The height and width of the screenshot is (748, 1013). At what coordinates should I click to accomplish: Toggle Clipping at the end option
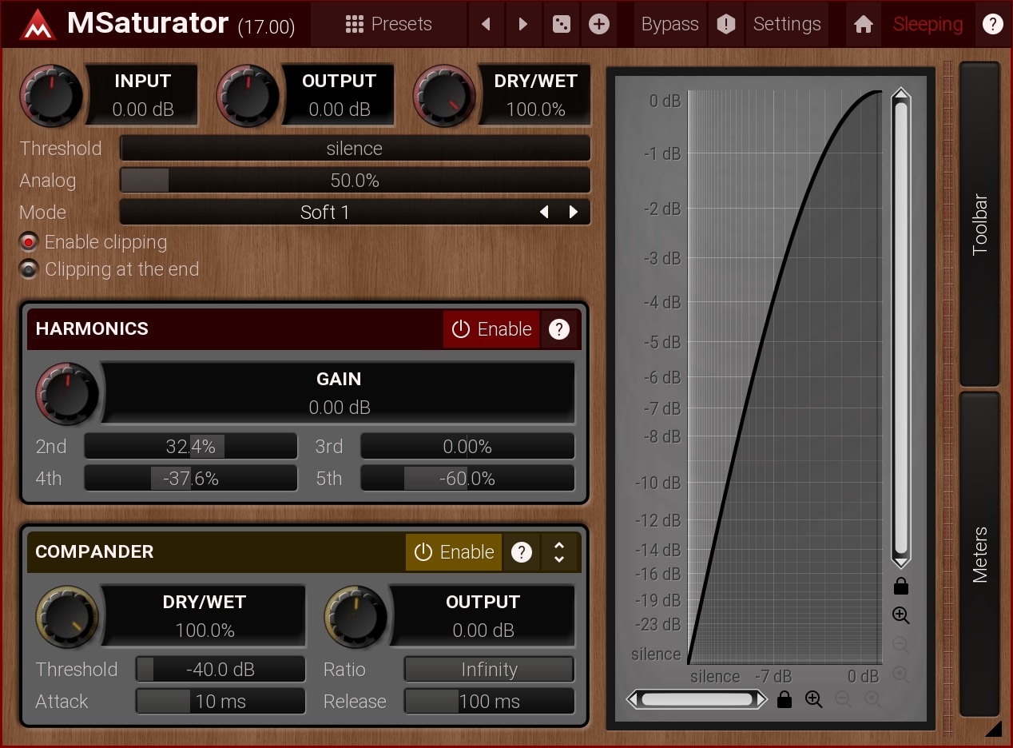(x=29, y=270)
